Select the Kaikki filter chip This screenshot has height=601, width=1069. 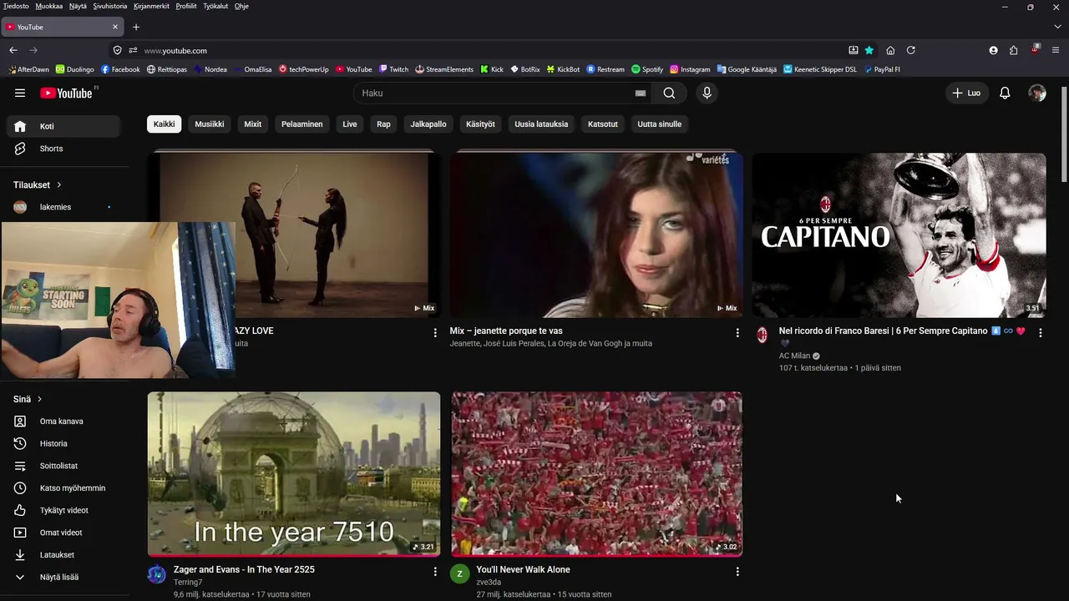[x=165, y=124]
